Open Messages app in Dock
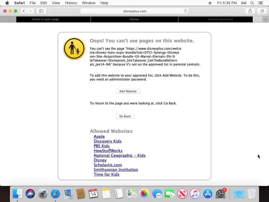This screenshot has height=202, width=269. (157, 194)
